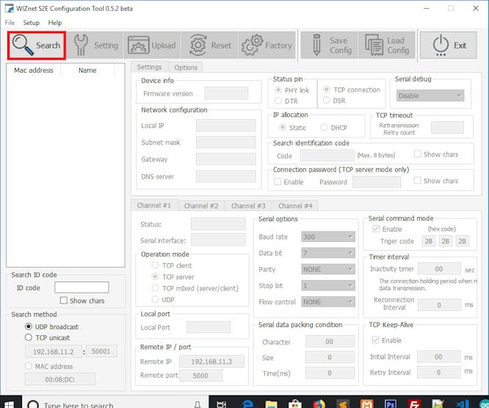Select UDP operation mode

click(155, 299)
